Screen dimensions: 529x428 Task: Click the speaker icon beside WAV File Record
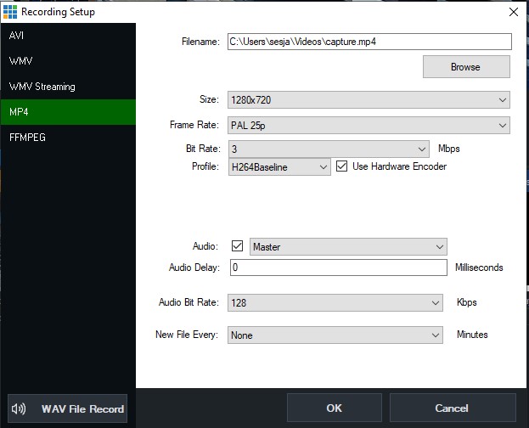tap(18, 408)
